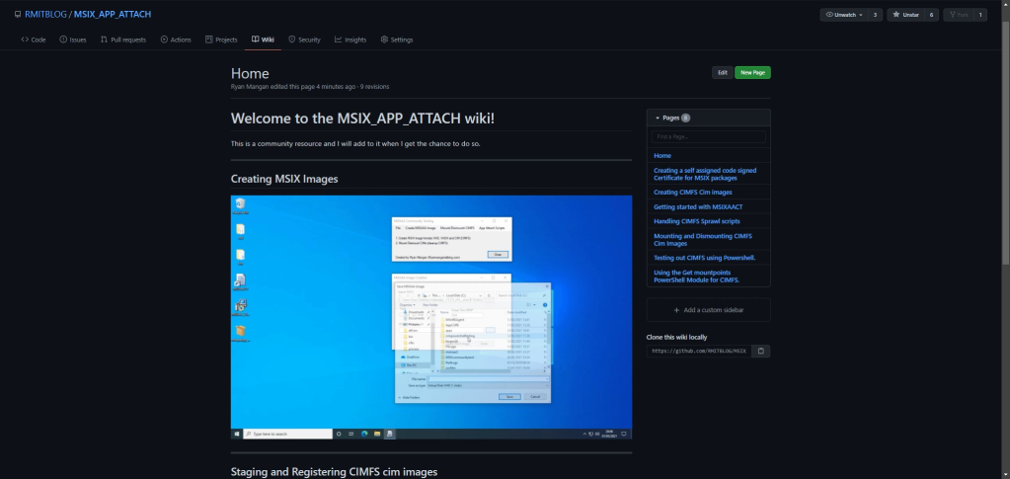Click the Projects tab board icon
The image size is (1010, 479).
click(208, 40)
